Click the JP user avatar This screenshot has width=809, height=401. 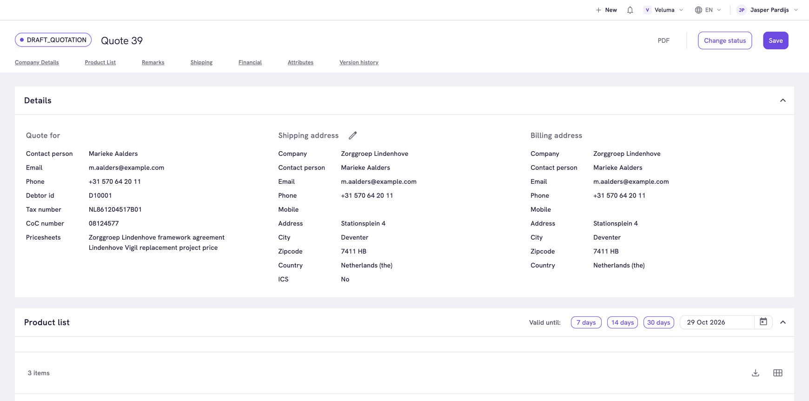point(742,10)
